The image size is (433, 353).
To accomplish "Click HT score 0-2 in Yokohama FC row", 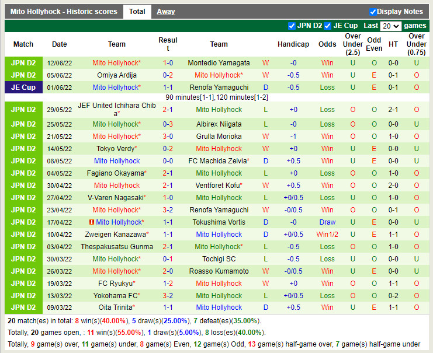I will (393, 296).
